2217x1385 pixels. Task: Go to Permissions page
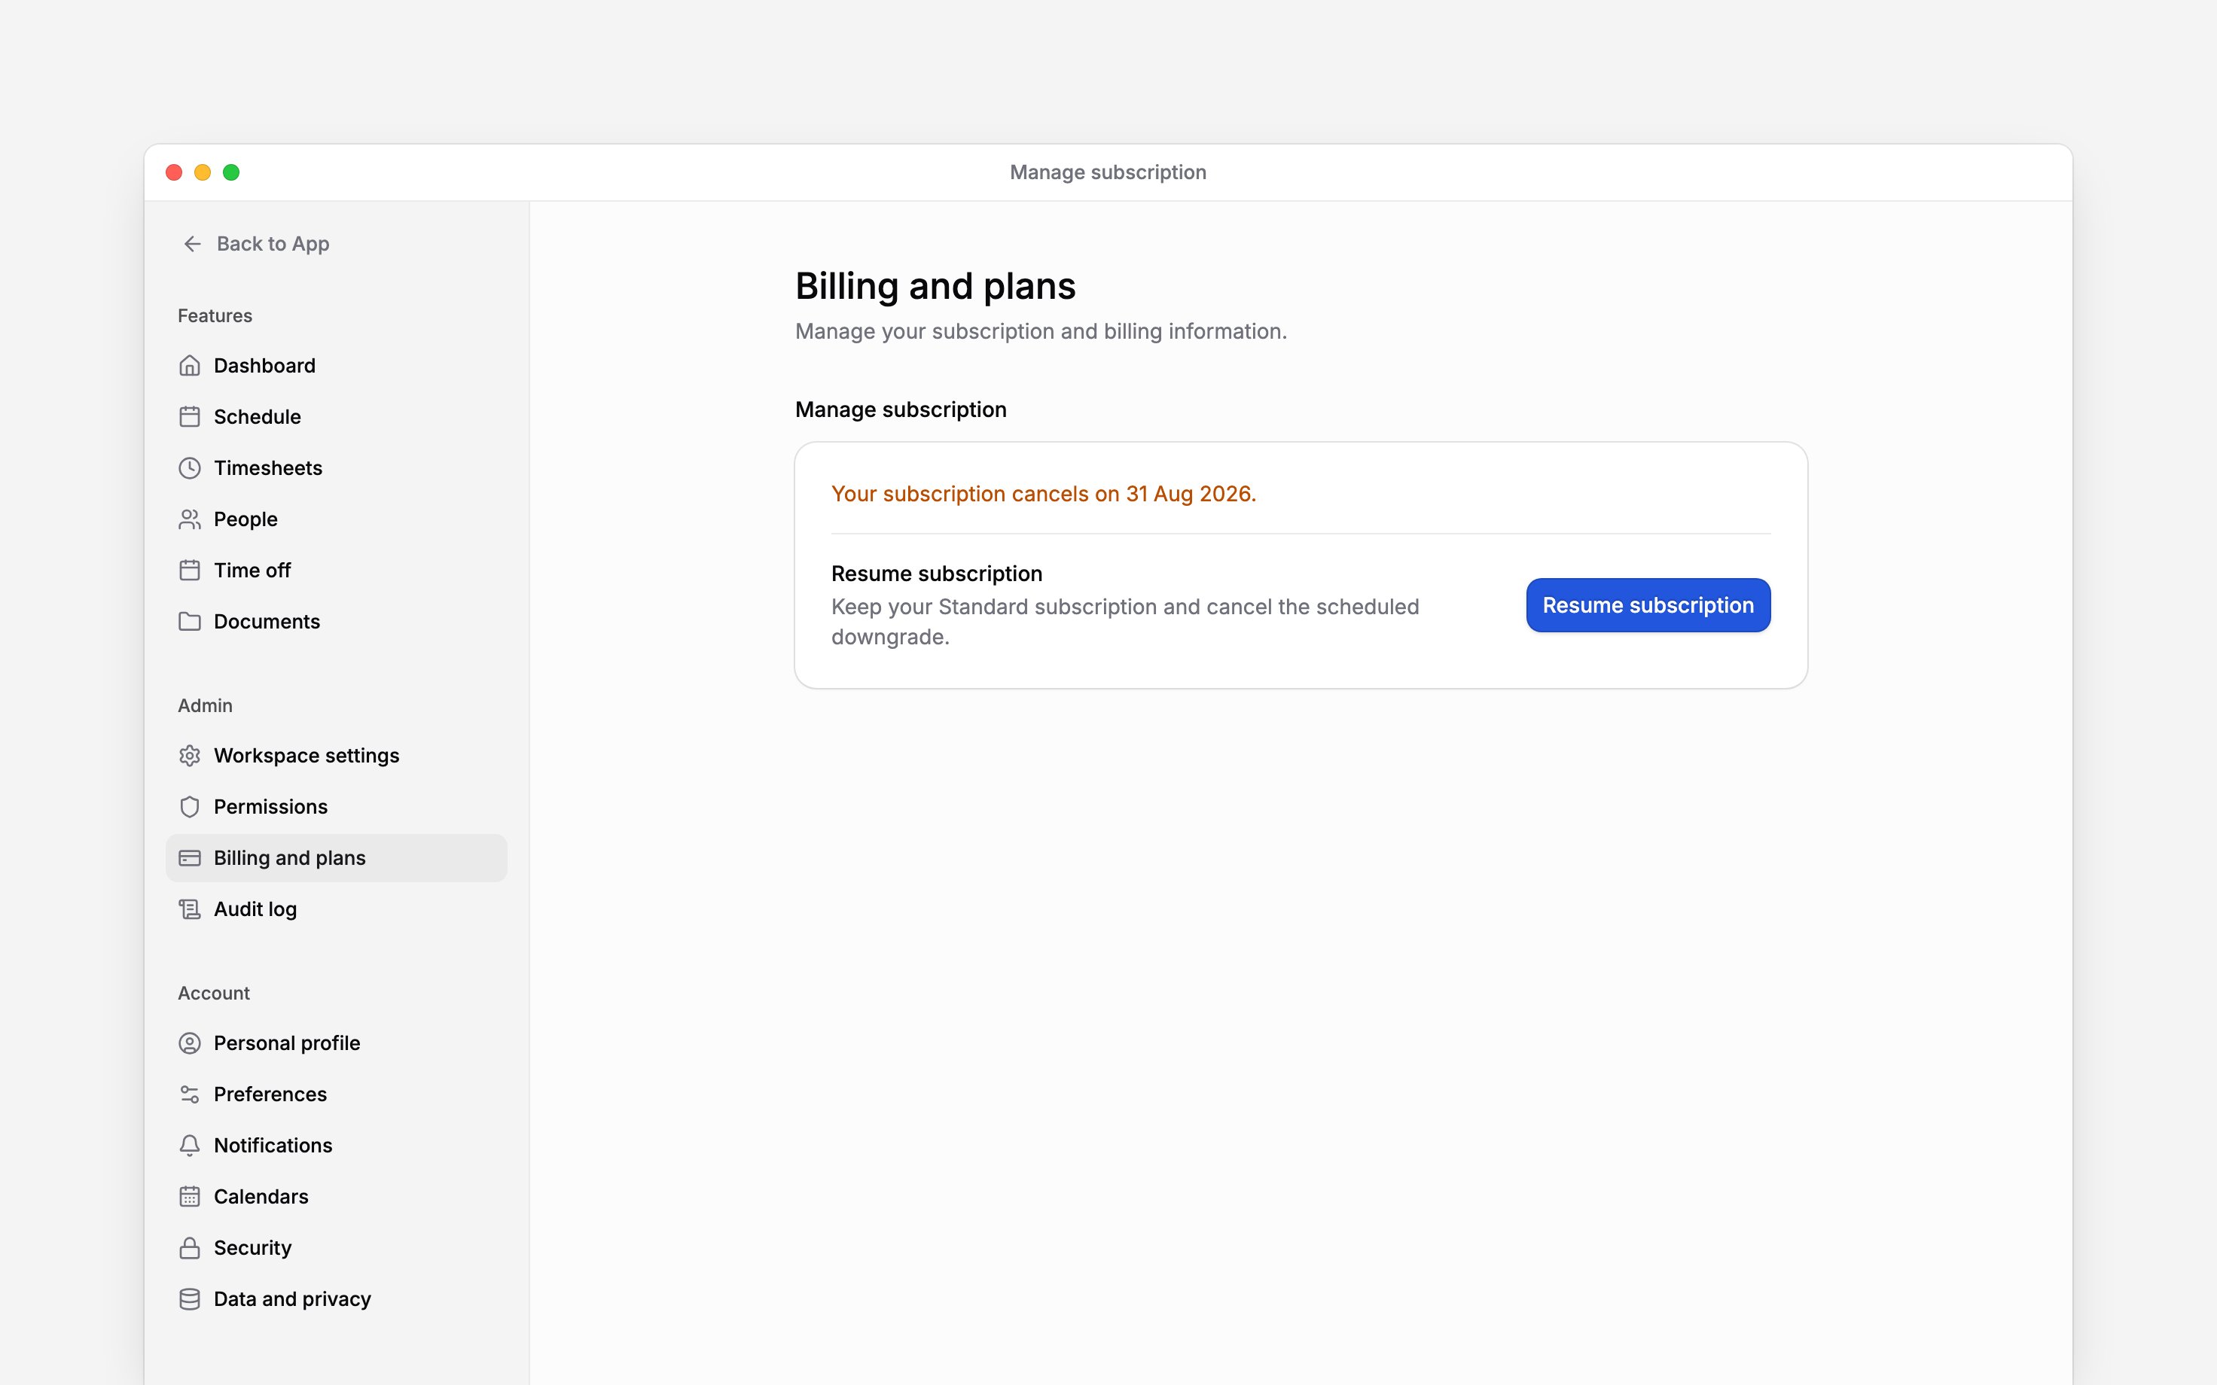click(336, 807)
